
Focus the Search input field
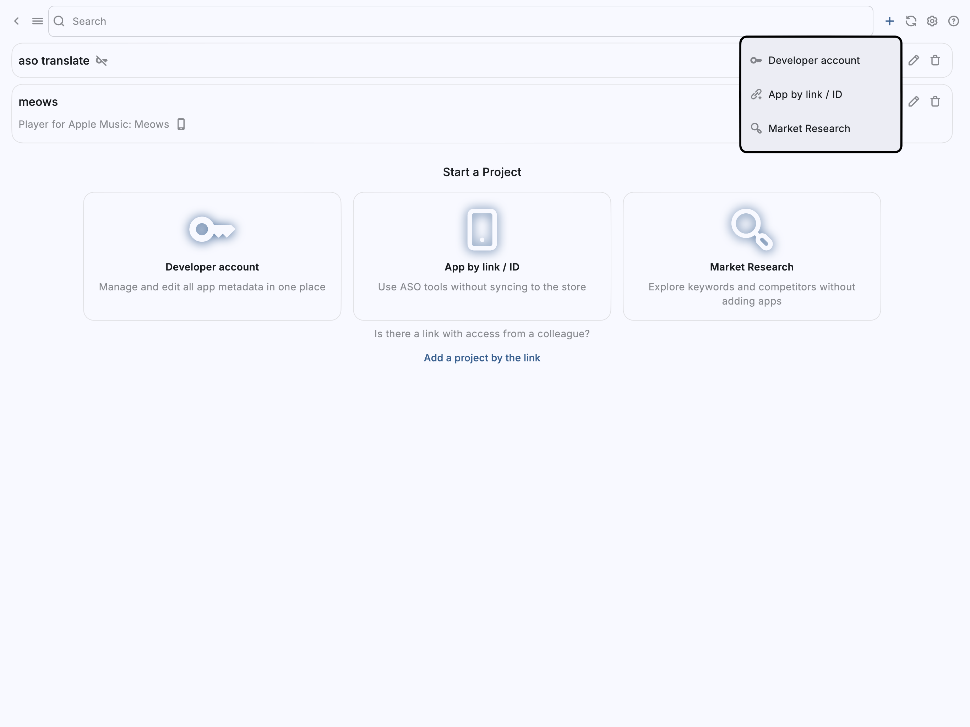[x=461, y=21]
